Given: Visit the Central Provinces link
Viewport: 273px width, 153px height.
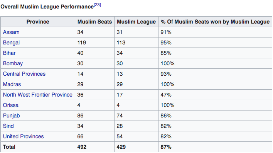Looking at the screenshot, I should click(24, 74).
